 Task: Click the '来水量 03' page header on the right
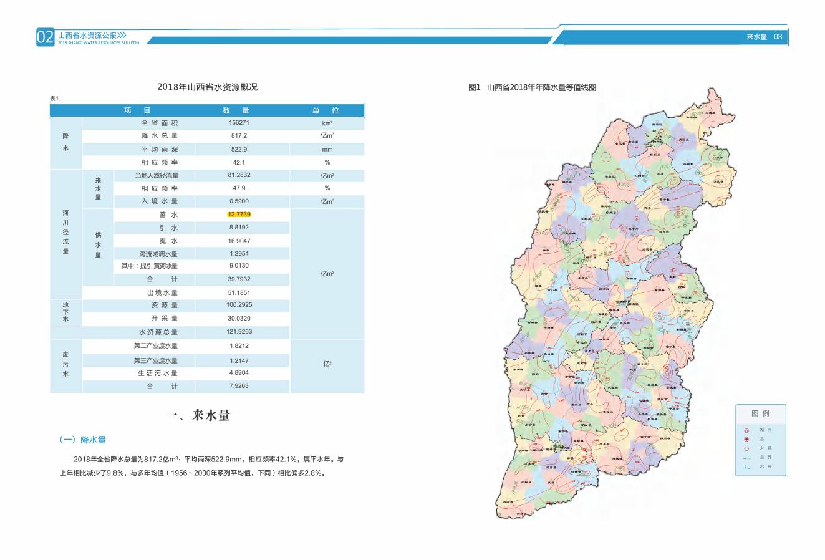pyautogui.click(x=764, y=37)
